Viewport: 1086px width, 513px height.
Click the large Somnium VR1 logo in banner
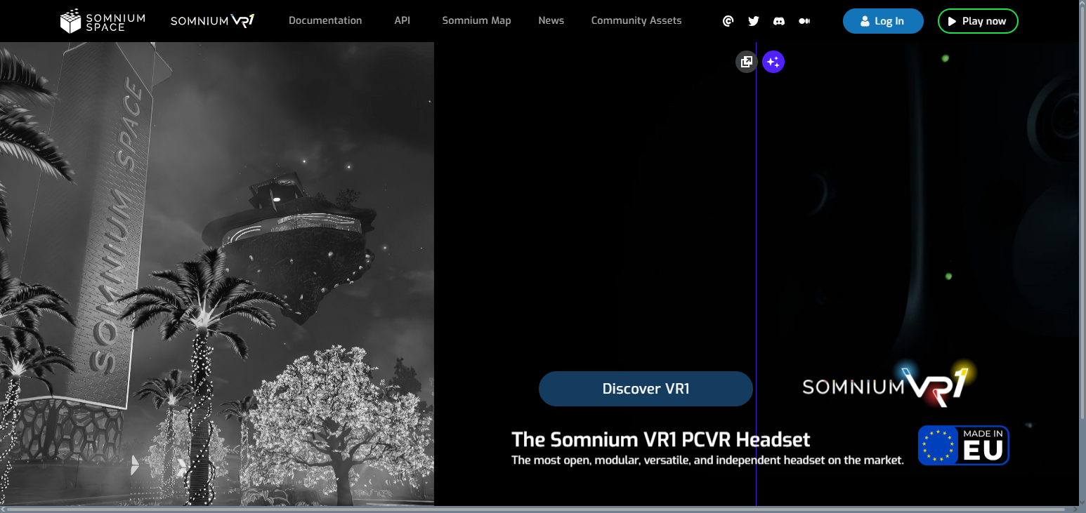[x=889, y=385]
